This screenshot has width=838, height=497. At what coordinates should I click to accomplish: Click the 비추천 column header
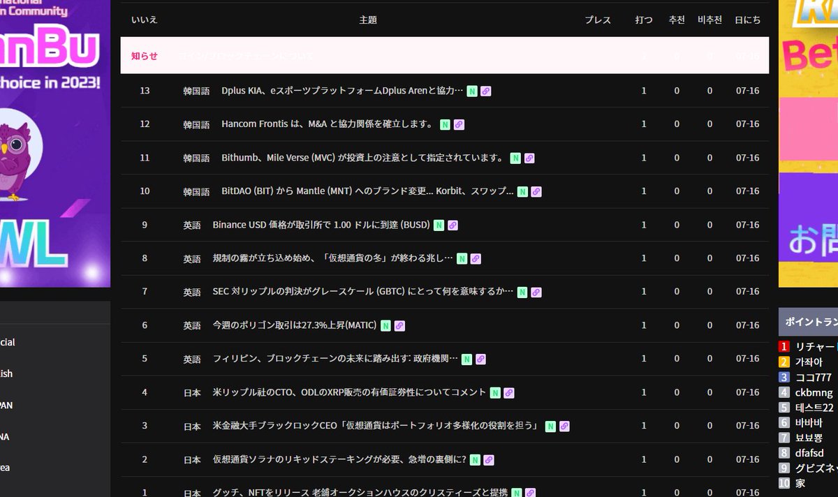click(710, 20)
